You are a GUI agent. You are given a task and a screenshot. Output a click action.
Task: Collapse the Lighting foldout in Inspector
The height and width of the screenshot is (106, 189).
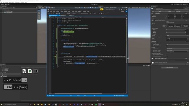coord(151,43)
